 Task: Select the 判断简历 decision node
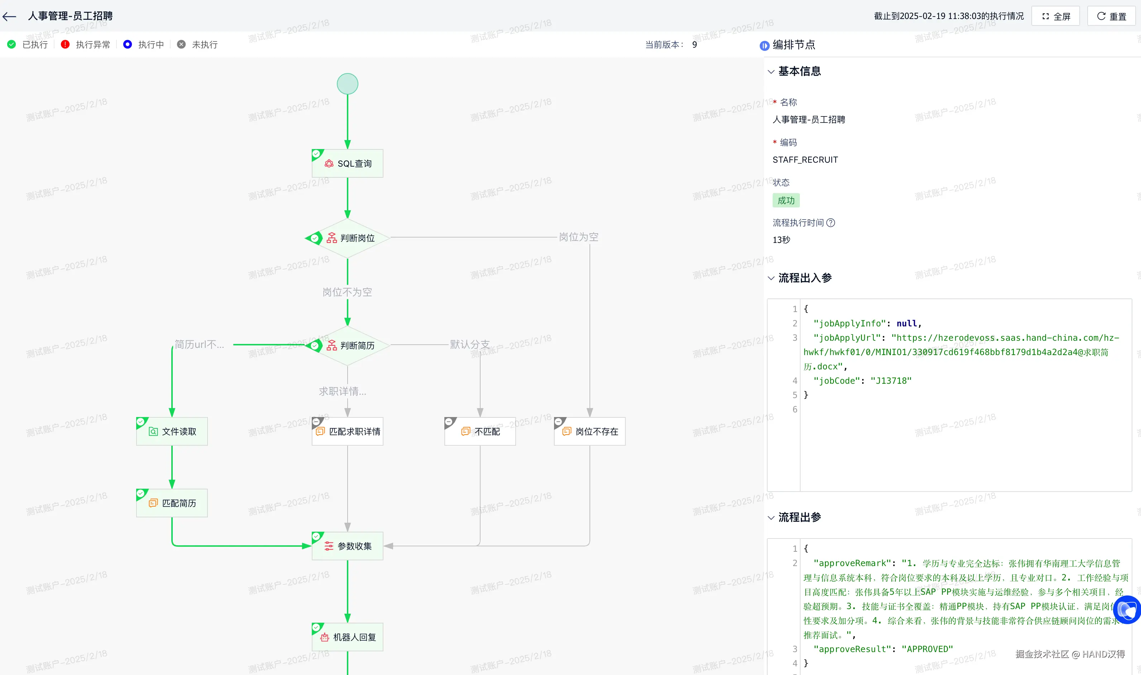[348, 345]
